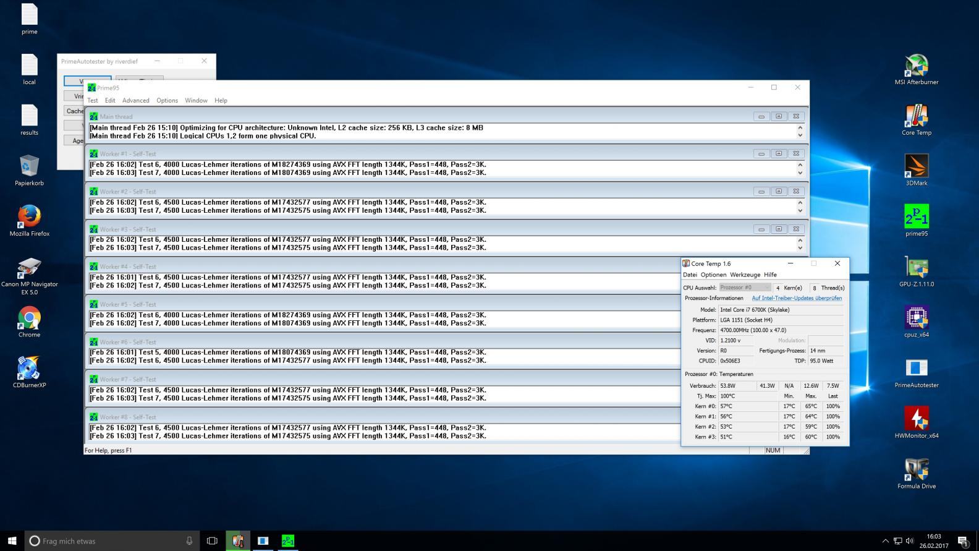This screenshot has width=979, height=551.
Task: Open Canon MP Navigator EX 5.0
Action: point(29,276)
